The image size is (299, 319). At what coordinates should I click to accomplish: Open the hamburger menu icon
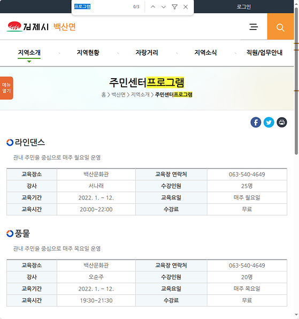(x=254, y=27)
